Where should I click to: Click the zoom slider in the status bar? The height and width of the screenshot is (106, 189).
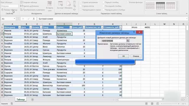point(170,104)
